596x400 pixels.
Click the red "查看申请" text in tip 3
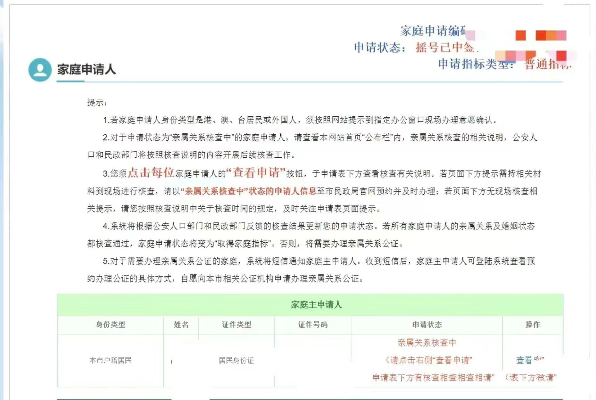coord(256,173)
